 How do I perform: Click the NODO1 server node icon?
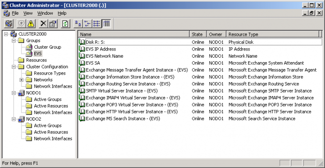pos(21,93)
